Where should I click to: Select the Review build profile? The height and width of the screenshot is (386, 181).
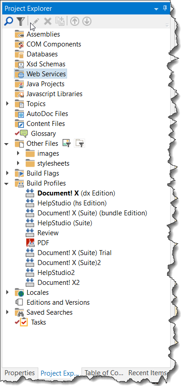[48, 233]
